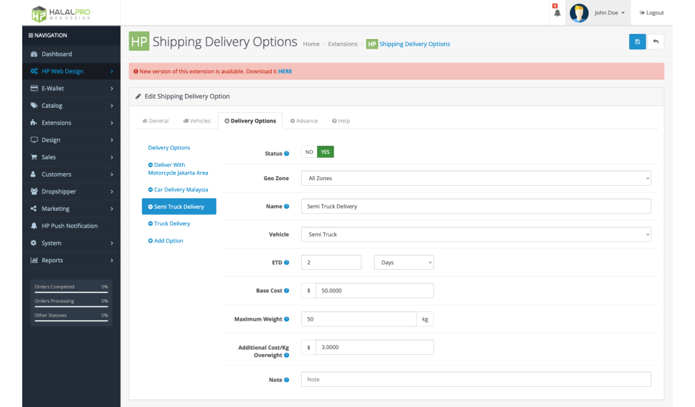Click the Maximum Weight help icon
This screenshot has height=407, width=695.
coord(286,319)
